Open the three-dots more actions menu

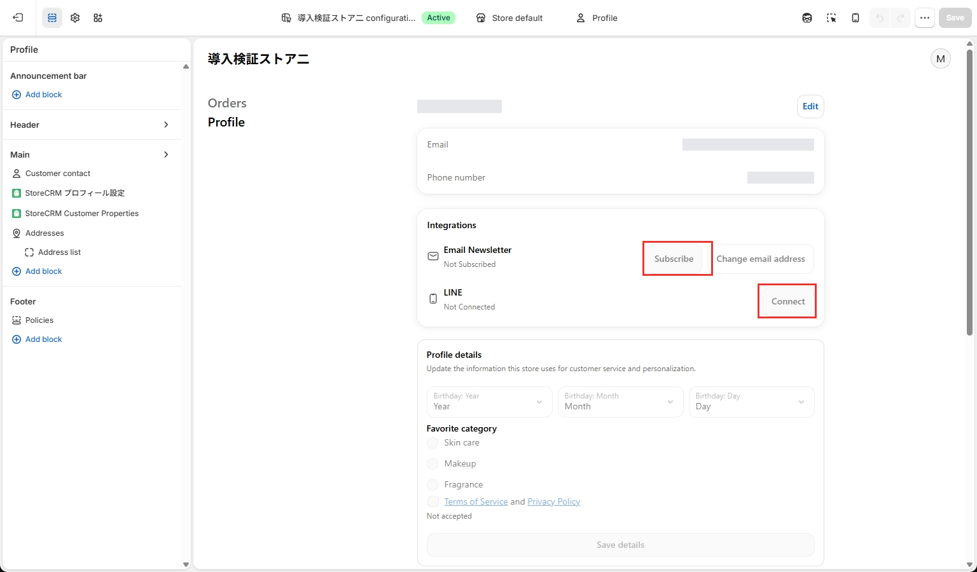925,18
